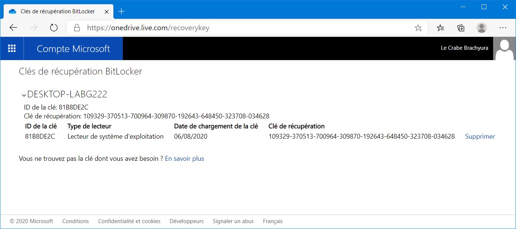This screenshot has height=229, width=516.
Task: Minimize the browser window
Action: 464,7
